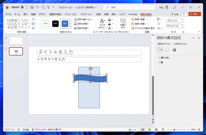The width and height of the screenshot is (206, 135).
Task: Click the shape height field 2.1 cm
Action: coord(175,21)
